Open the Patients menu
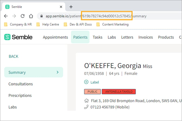Image resolution: width=182 pixels, height=121 pixels. click(x=80, y=37)
